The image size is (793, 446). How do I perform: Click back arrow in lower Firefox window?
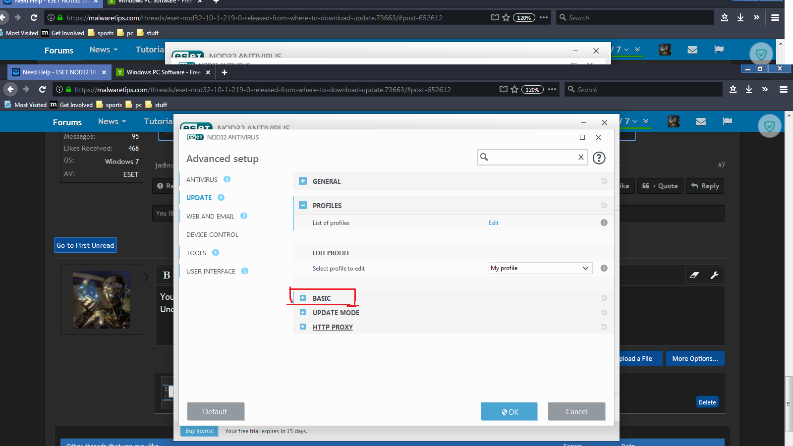click(10, 89)
